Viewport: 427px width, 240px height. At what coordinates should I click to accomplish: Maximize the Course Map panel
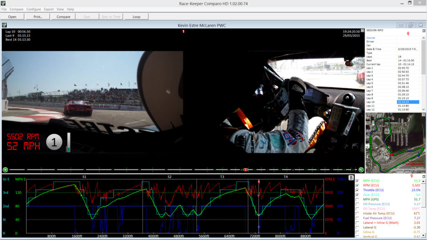[424, 114]
